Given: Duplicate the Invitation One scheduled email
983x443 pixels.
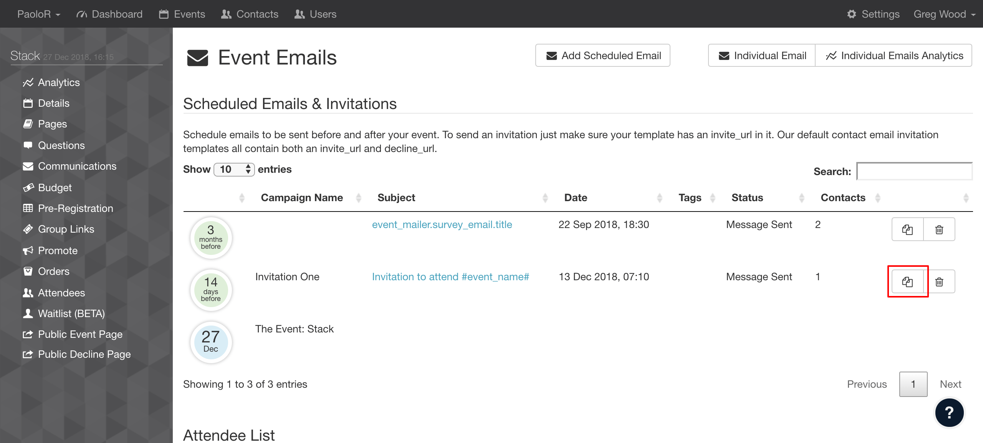Looking at the screenshot, I should click(x=908, y=281).
